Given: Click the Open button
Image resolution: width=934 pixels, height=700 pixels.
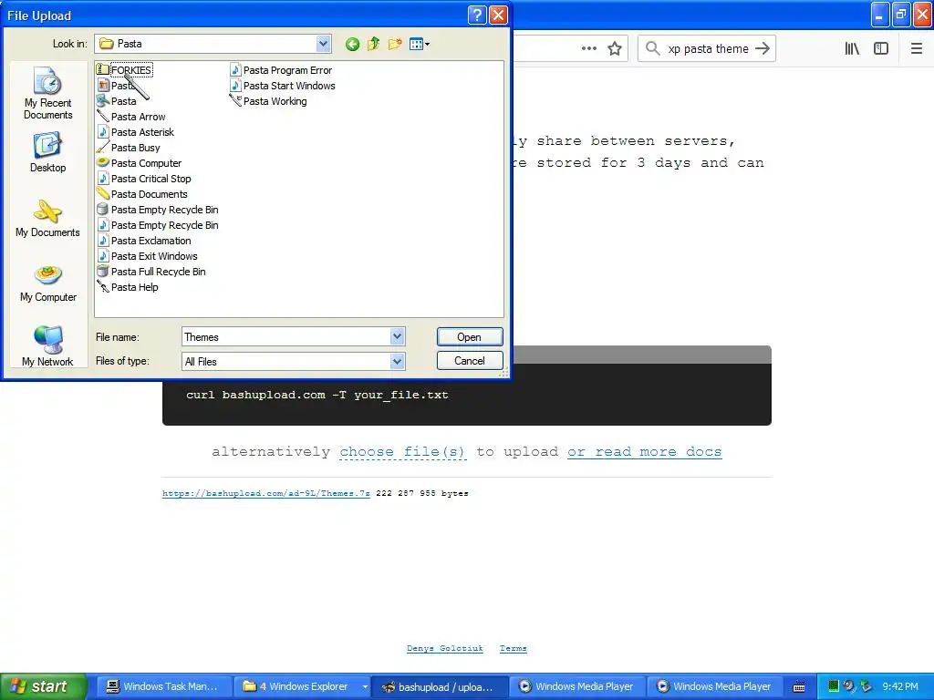Looking at the screenshot, I should [x=470, y=337].
